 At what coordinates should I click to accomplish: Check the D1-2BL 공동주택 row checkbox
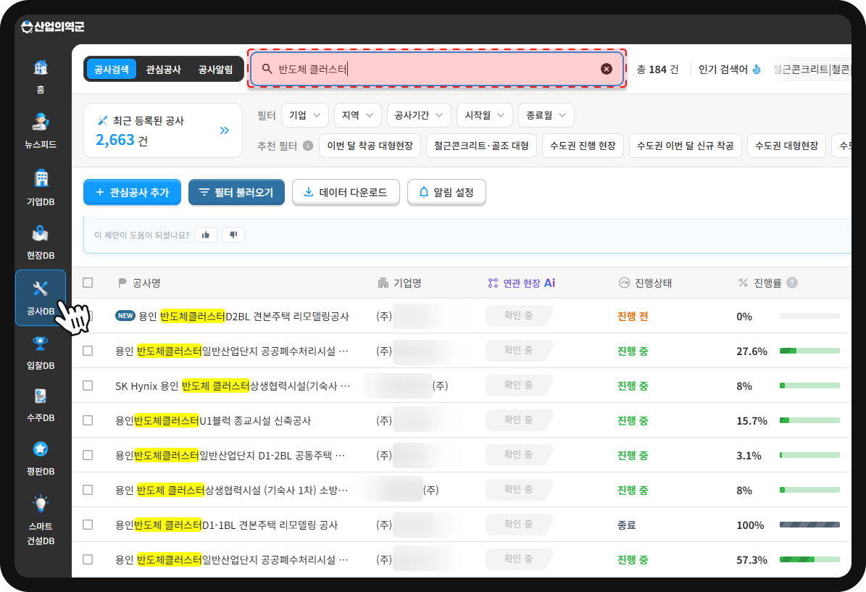88,455
